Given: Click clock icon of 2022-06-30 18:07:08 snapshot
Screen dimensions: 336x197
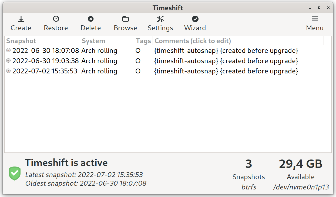Looking at the screenshot, I should (8, 50).
